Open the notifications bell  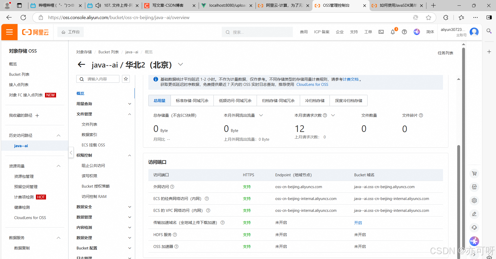393,32
